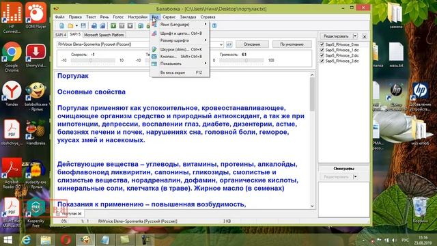Click the РУС language indicator in the system tray
Viewport: 437px width, 246px height.
pos(405,240)
